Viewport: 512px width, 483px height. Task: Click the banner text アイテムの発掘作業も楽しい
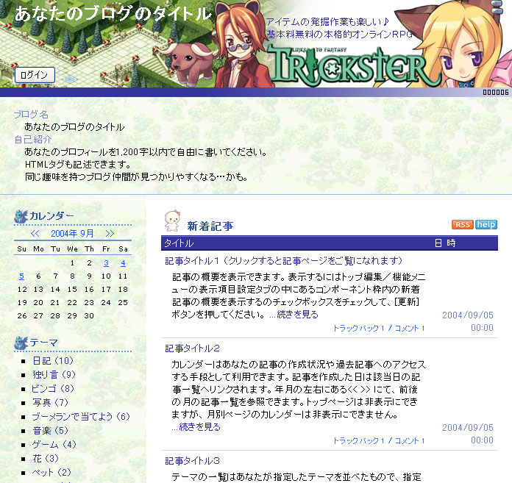(327, 22)
